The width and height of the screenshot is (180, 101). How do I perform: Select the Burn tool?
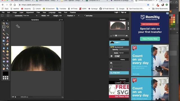tap(8, 55)
